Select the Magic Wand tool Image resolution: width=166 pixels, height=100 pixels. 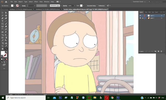(2, 15)
